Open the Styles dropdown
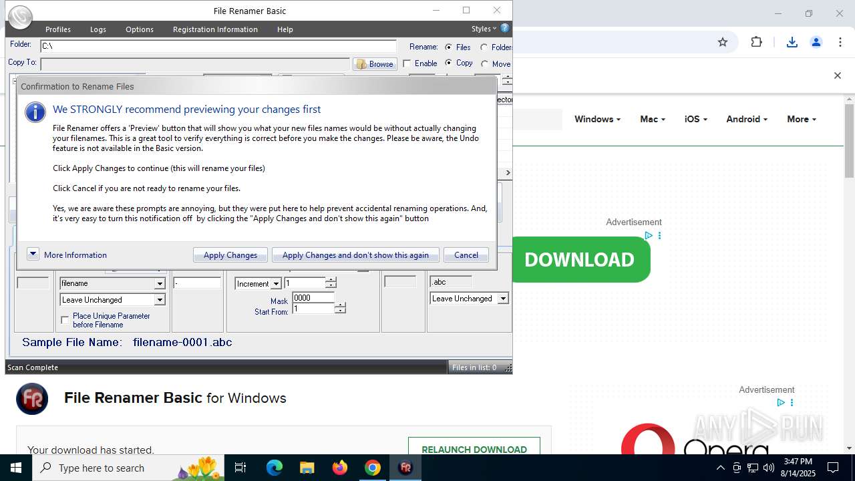The image size is (855, 481). click(x=484, y=29)
